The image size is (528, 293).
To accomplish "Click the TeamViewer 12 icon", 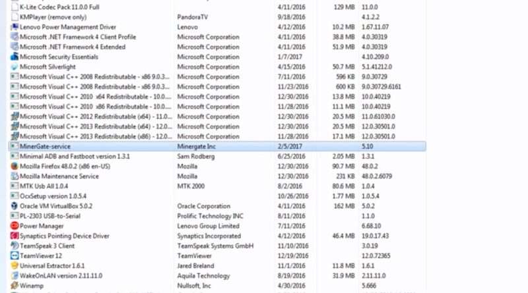I will (15, 255).
